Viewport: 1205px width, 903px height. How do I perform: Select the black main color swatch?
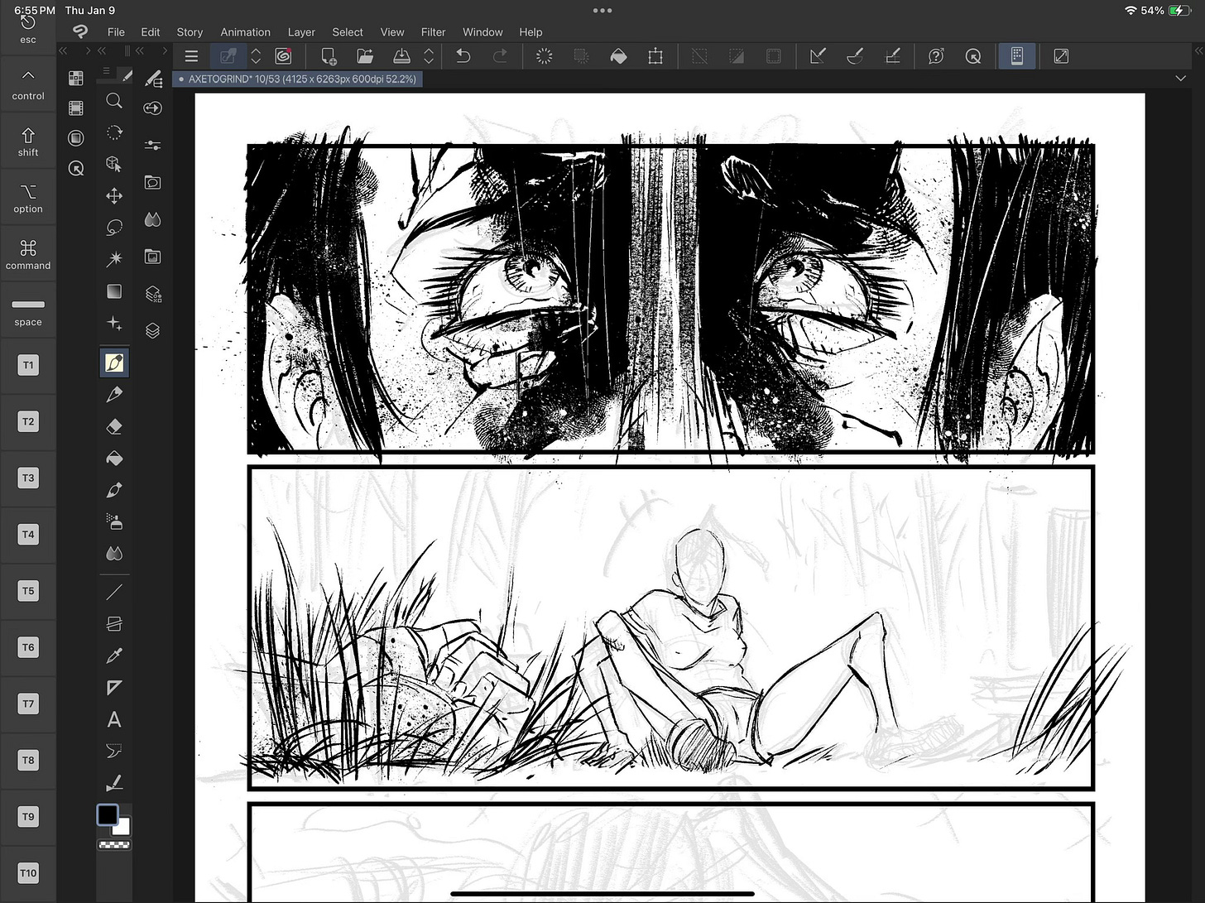(x=107, y=814)
